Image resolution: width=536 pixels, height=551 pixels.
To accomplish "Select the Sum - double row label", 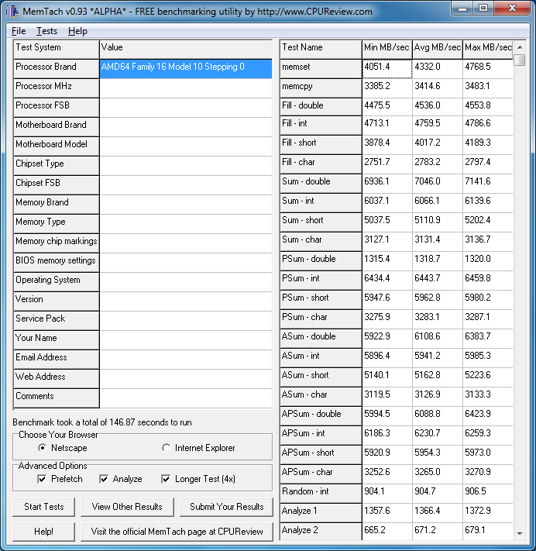I will click(x=321, y=184).
